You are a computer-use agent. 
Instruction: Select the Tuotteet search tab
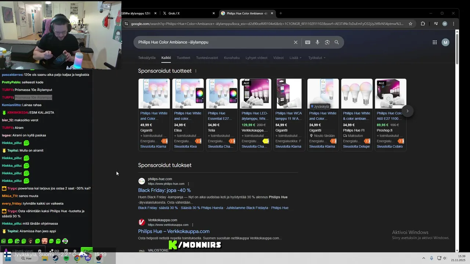tap(184, 58)
